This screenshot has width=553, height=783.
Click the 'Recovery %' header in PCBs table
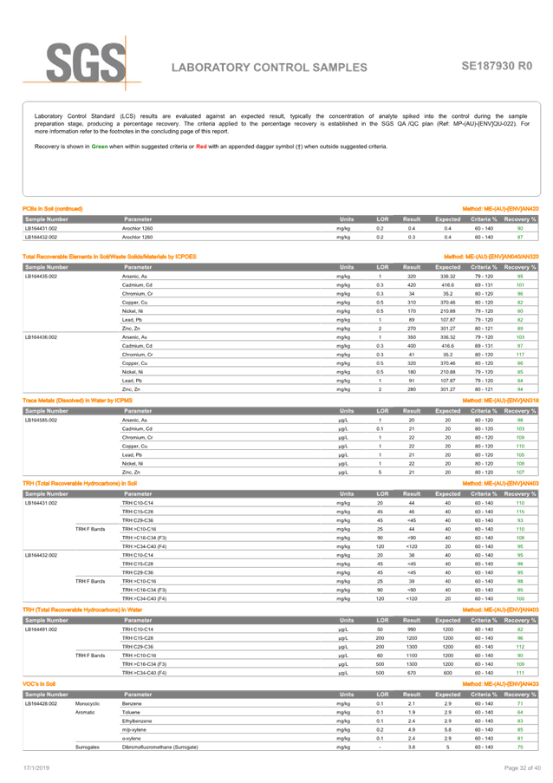pyautogui.click(x=519, y=219)
